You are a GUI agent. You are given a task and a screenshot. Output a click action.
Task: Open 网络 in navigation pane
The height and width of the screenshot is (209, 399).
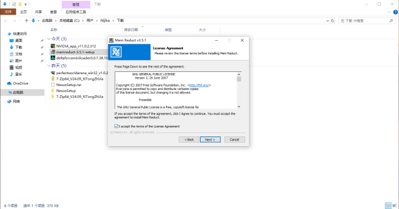click(16, 101)
